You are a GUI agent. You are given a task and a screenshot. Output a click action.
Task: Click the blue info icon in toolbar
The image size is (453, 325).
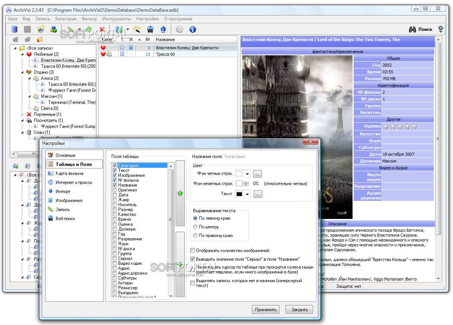point(192,29)
